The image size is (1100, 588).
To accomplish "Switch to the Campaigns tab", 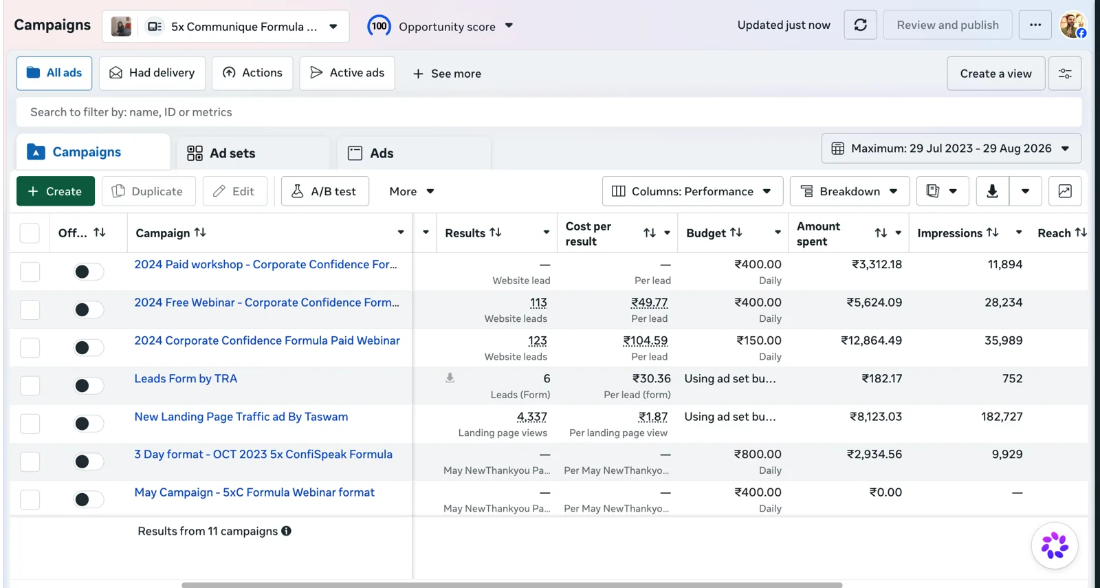I will [x=93, y=152].
